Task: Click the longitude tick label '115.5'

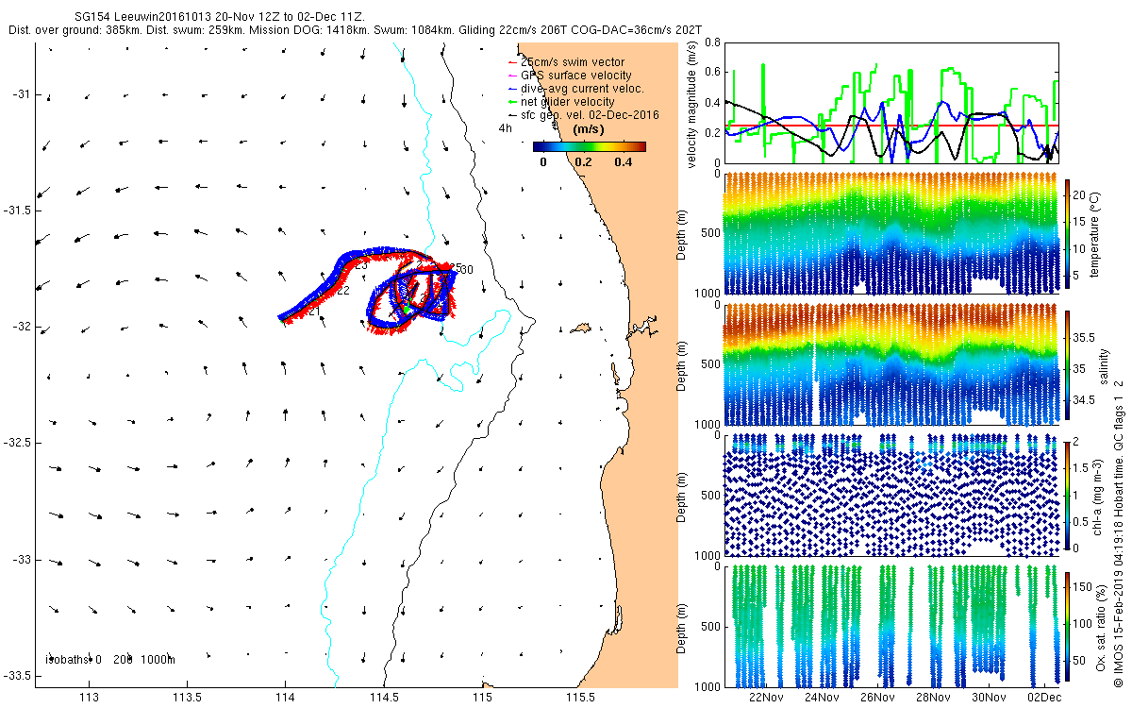Action: (580, 699)
